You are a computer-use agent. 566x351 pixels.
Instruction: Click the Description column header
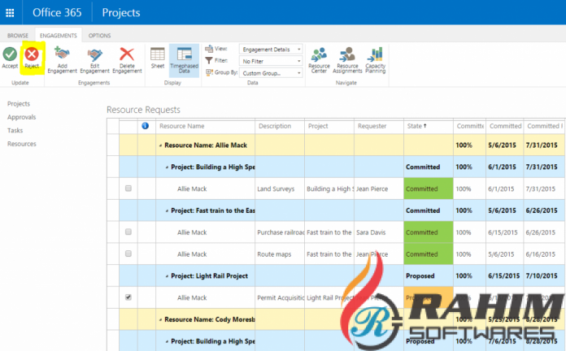[x=275, y=126]
